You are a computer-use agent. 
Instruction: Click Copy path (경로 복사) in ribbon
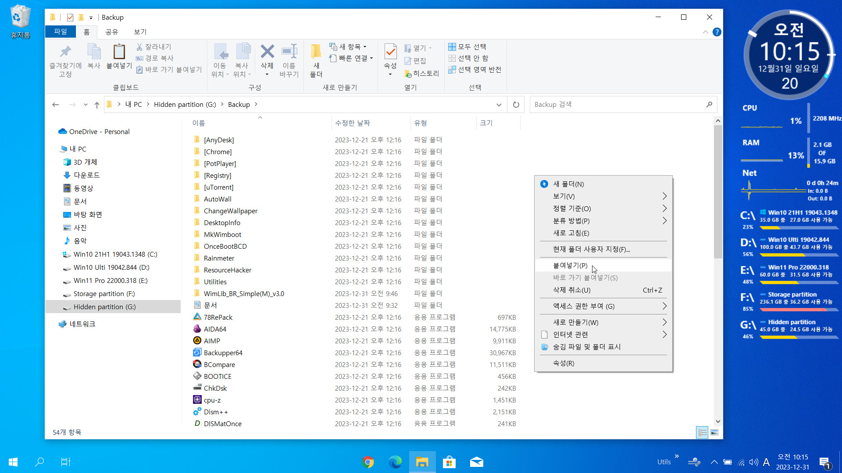click(x=155, y=58)
